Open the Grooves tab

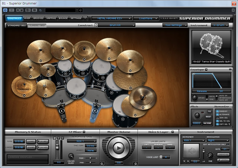pyautogui.click(x=38, y=18)
